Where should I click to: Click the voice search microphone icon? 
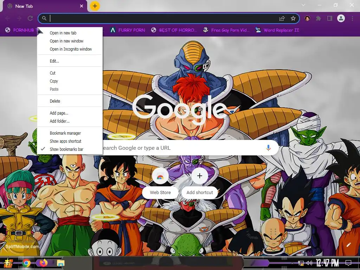(268, 148)
